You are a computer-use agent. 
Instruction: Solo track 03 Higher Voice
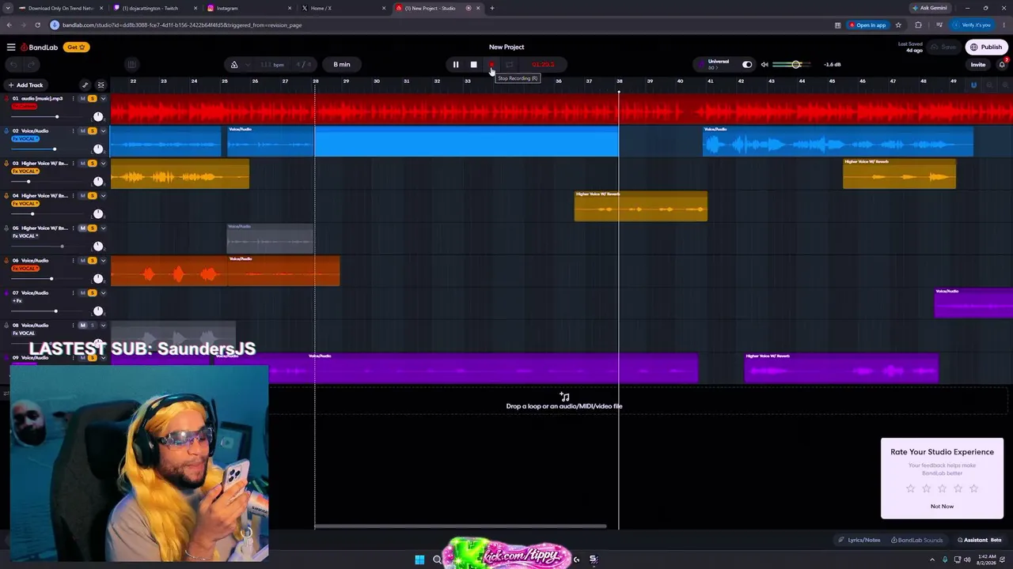92,164
